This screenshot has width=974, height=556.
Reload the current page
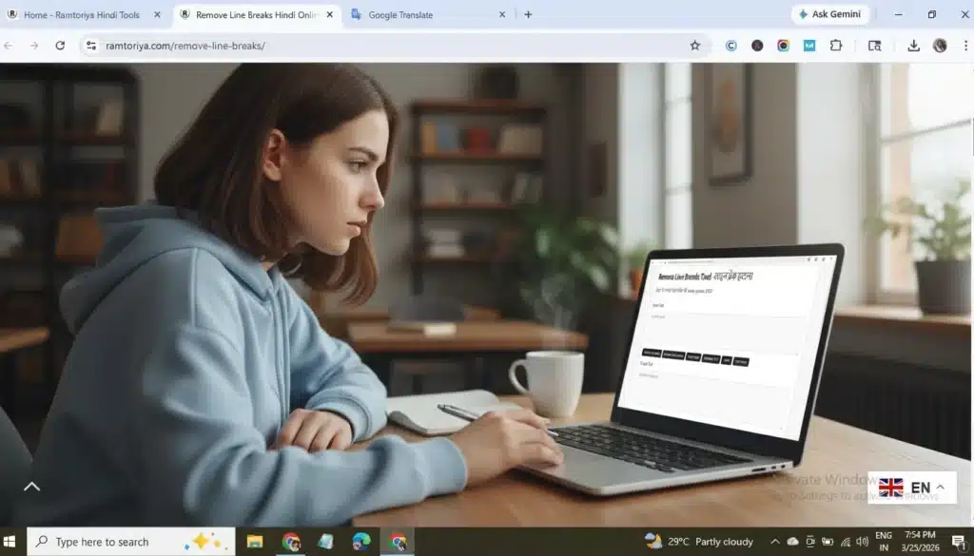[x=60, y=46]
